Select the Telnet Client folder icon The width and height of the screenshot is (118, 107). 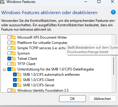pyautogui.click(x=14, y=59)
